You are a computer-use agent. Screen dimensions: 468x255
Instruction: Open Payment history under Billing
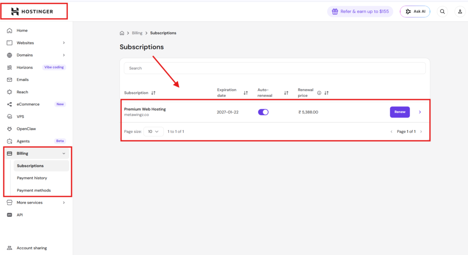(32, 178)
